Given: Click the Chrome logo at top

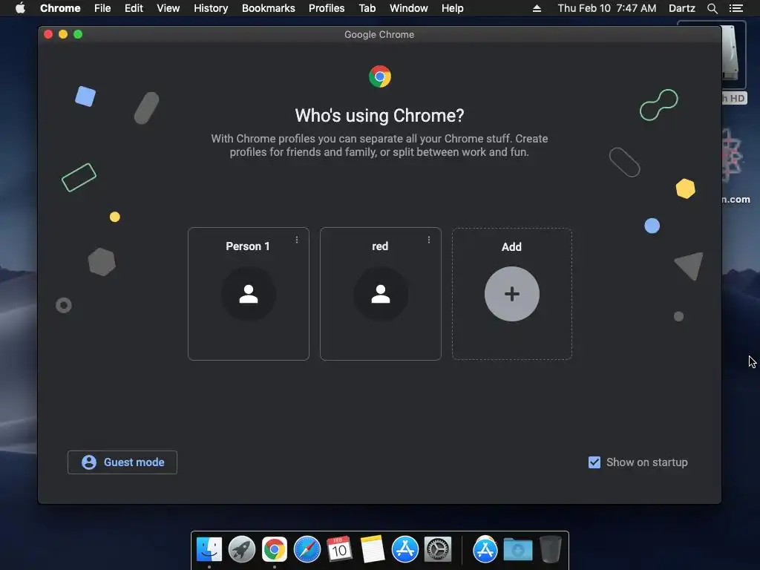Looking at the screenshot, I should point(379,76).
